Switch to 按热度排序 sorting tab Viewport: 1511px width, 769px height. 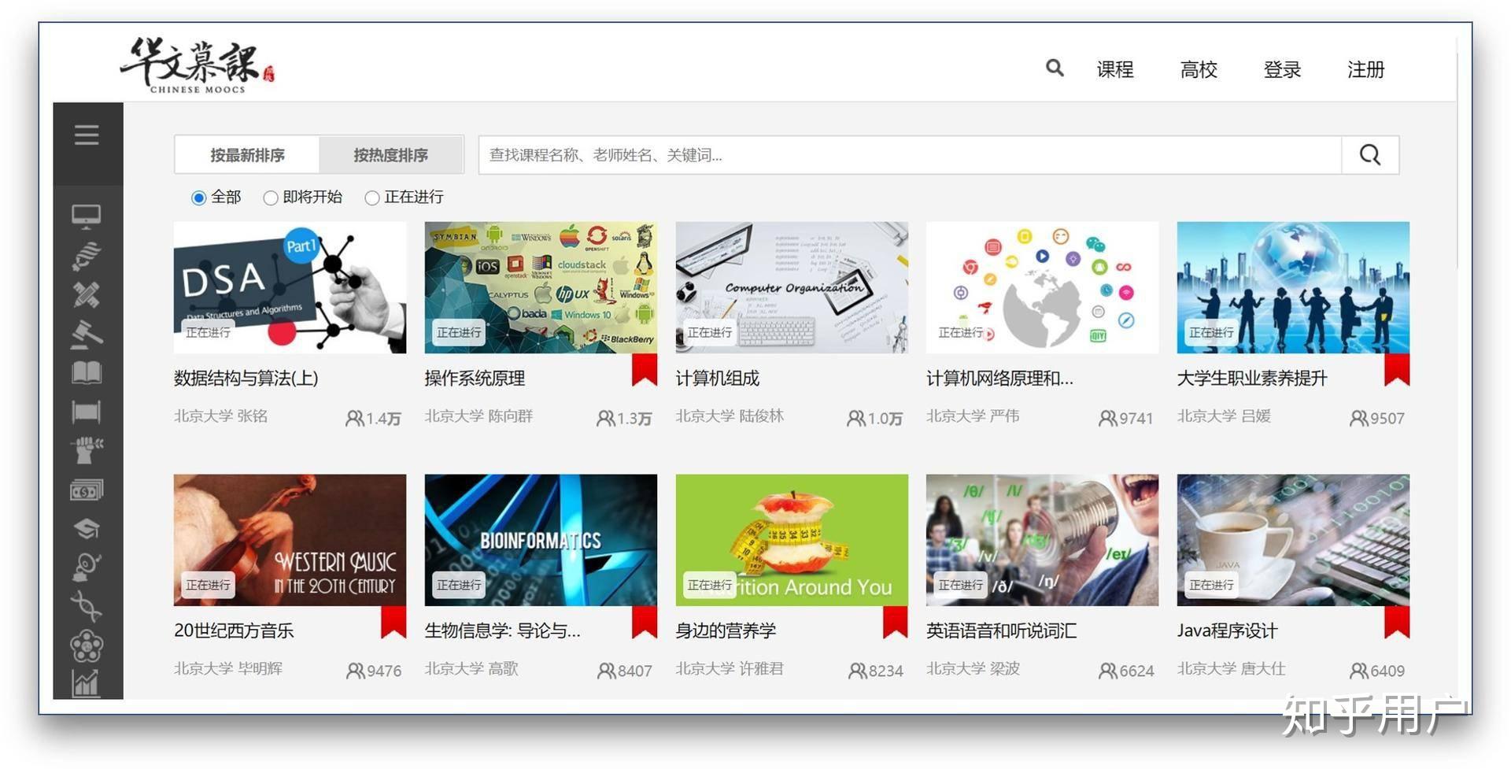[x=390, y=155]
